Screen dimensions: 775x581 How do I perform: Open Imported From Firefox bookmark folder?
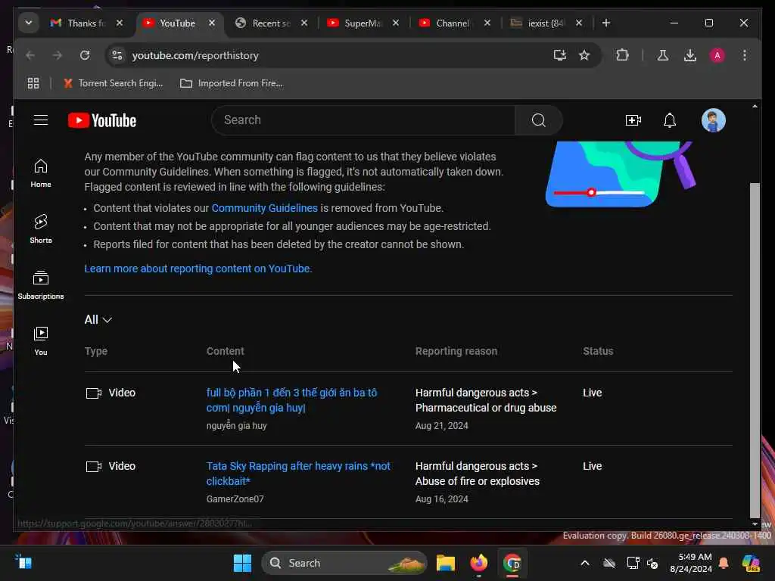pyautogui.click(x=232, y=83)
